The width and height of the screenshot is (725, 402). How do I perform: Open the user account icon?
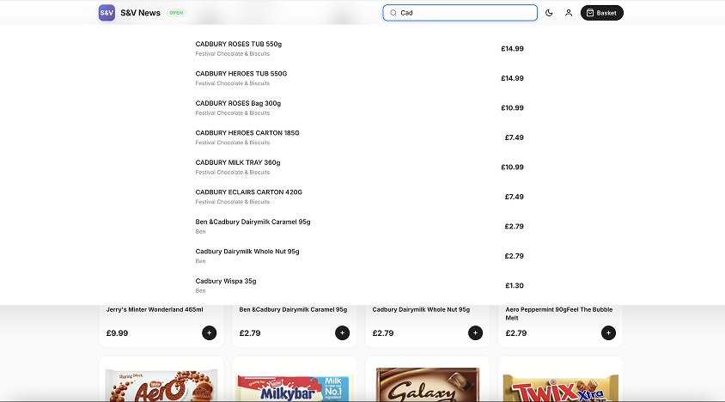[x=569, y=13]
